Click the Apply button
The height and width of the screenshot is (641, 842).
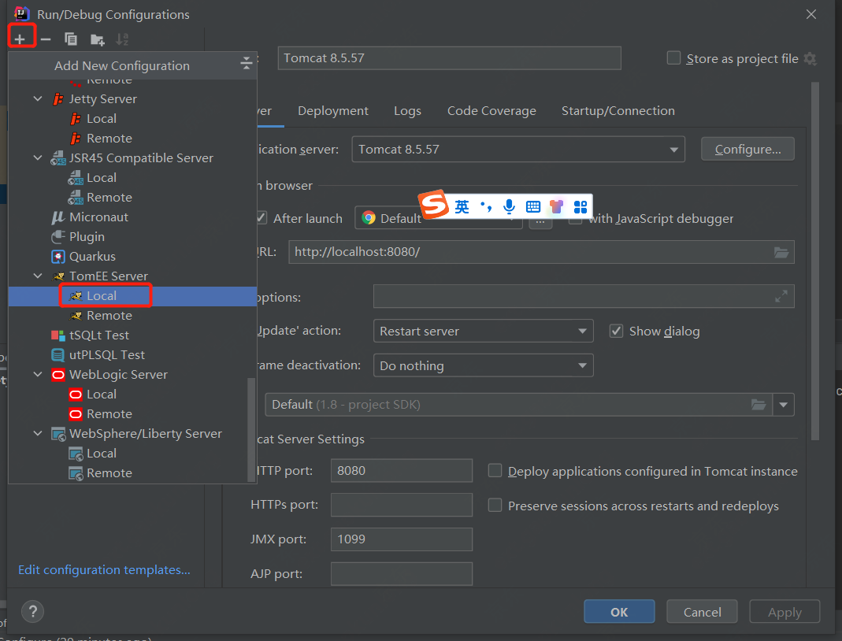point(785,612)
